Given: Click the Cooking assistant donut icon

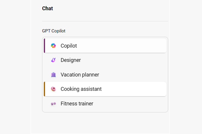Looking at the screenshot, I should [x=53, y=89].
